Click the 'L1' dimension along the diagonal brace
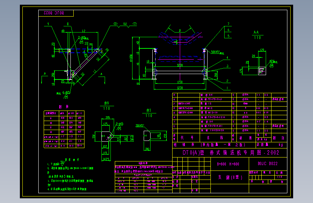Image resolution: width=313 pixels, height=203 pixels. [x=95, y=71]
